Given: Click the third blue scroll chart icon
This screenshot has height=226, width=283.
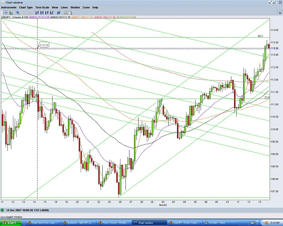Looking at the screenshot, I should [47, 13].
